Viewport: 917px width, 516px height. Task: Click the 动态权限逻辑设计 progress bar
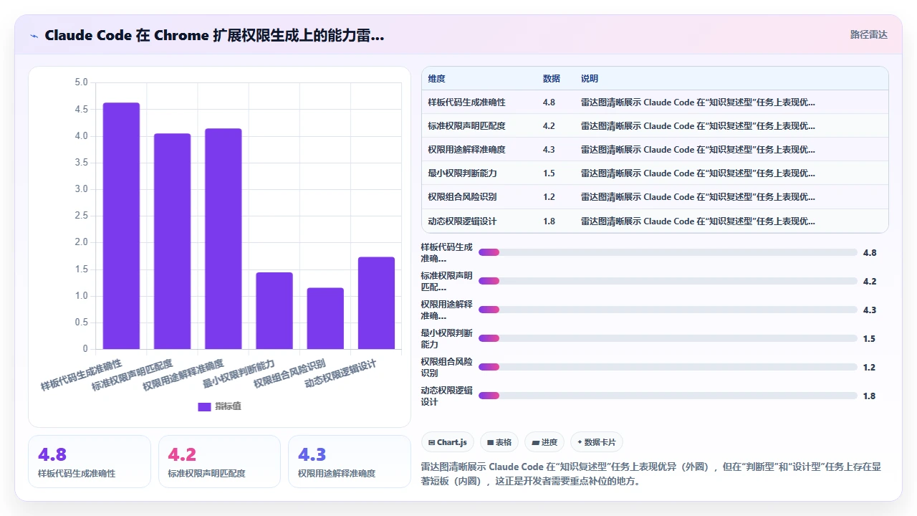click(x=668, y=396)
